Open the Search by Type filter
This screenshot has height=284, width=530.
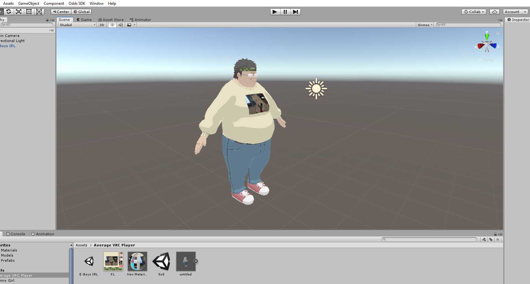pos(484,239)
